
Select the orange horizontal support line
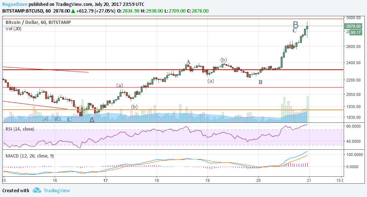pyautogui.click(x=173, y=110)
